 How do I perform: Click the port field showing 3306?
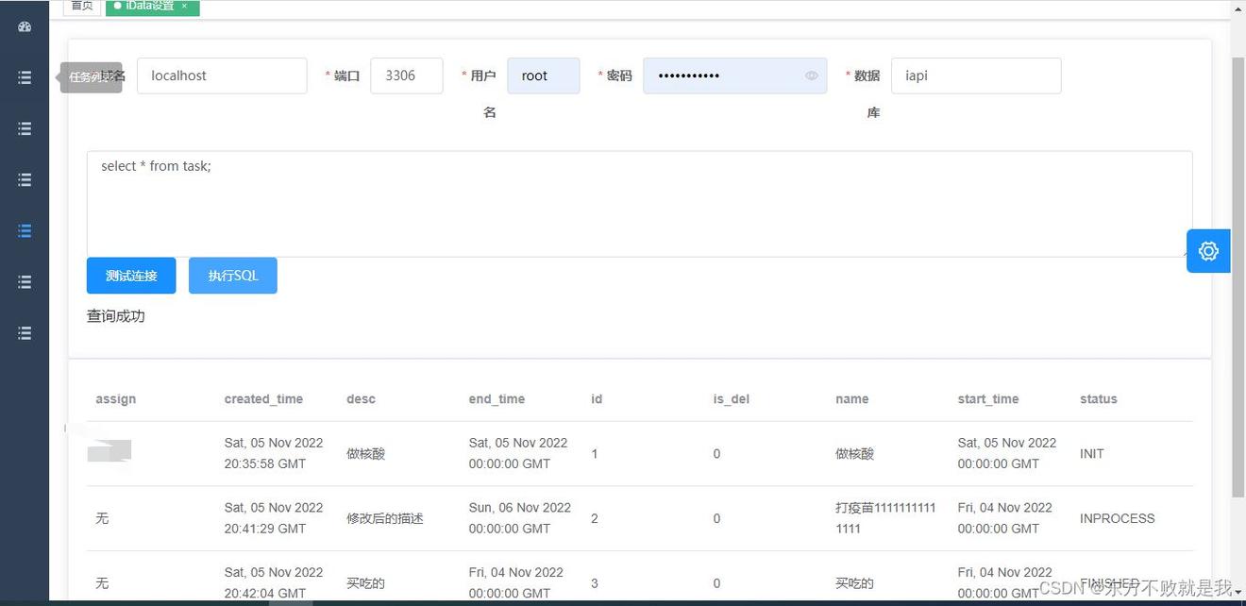click(x=406, y=76)
